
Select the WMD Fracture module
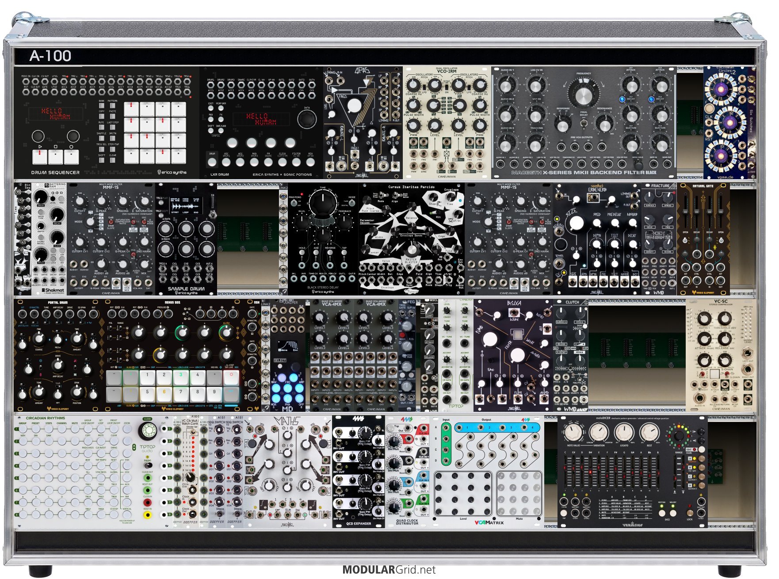coord(659,239)
